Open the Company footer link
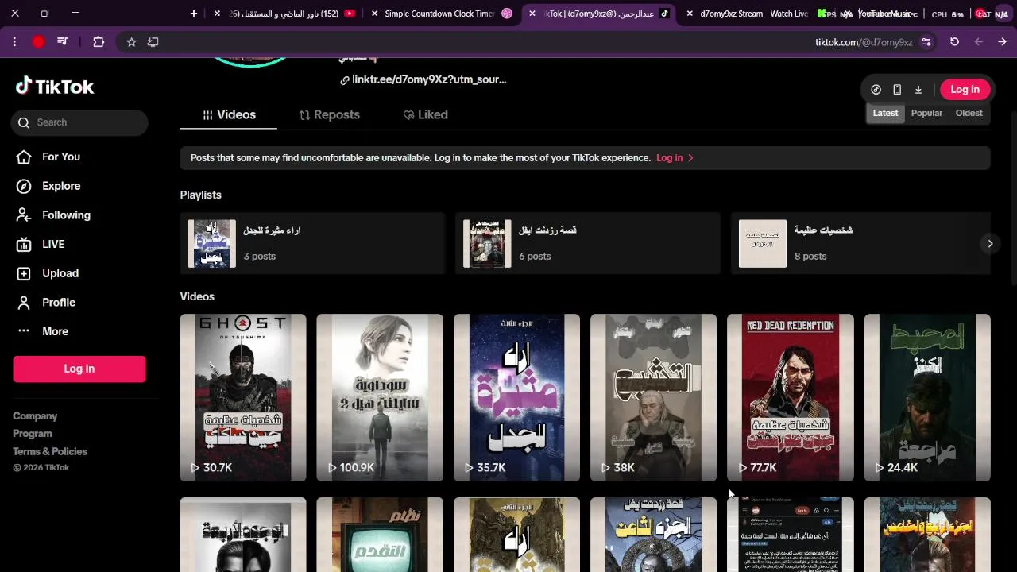This screenshot has height=572, width=1017. [x=35, y=416]
